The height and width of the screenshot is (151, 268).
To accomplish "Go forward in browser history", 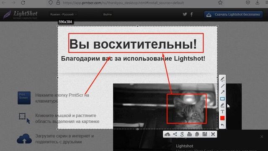I will coord(13,3).
